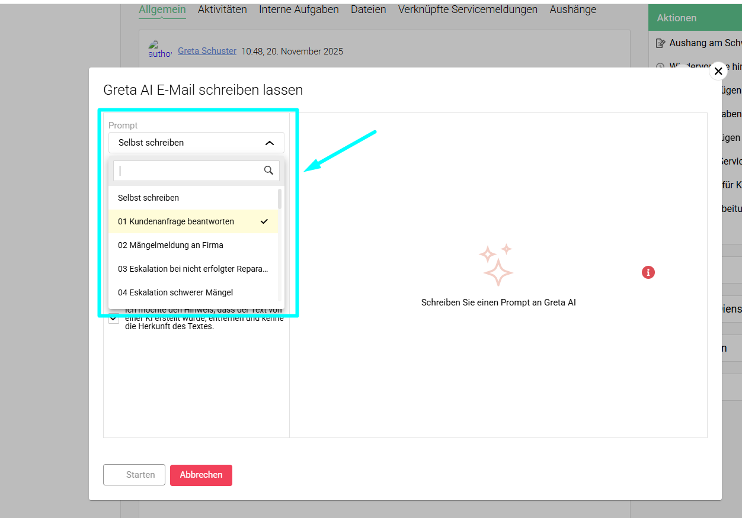Click the sparkle stars illustration

496,265
